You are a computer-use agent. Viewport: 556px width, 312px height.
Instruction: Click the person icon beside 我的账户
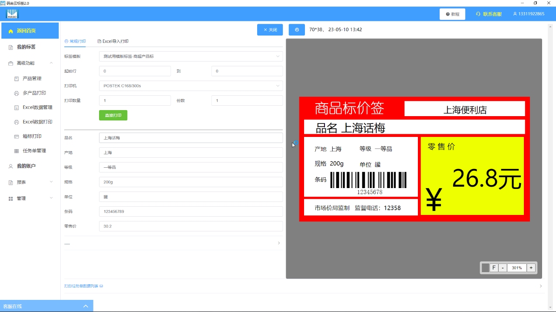point(11,166)
